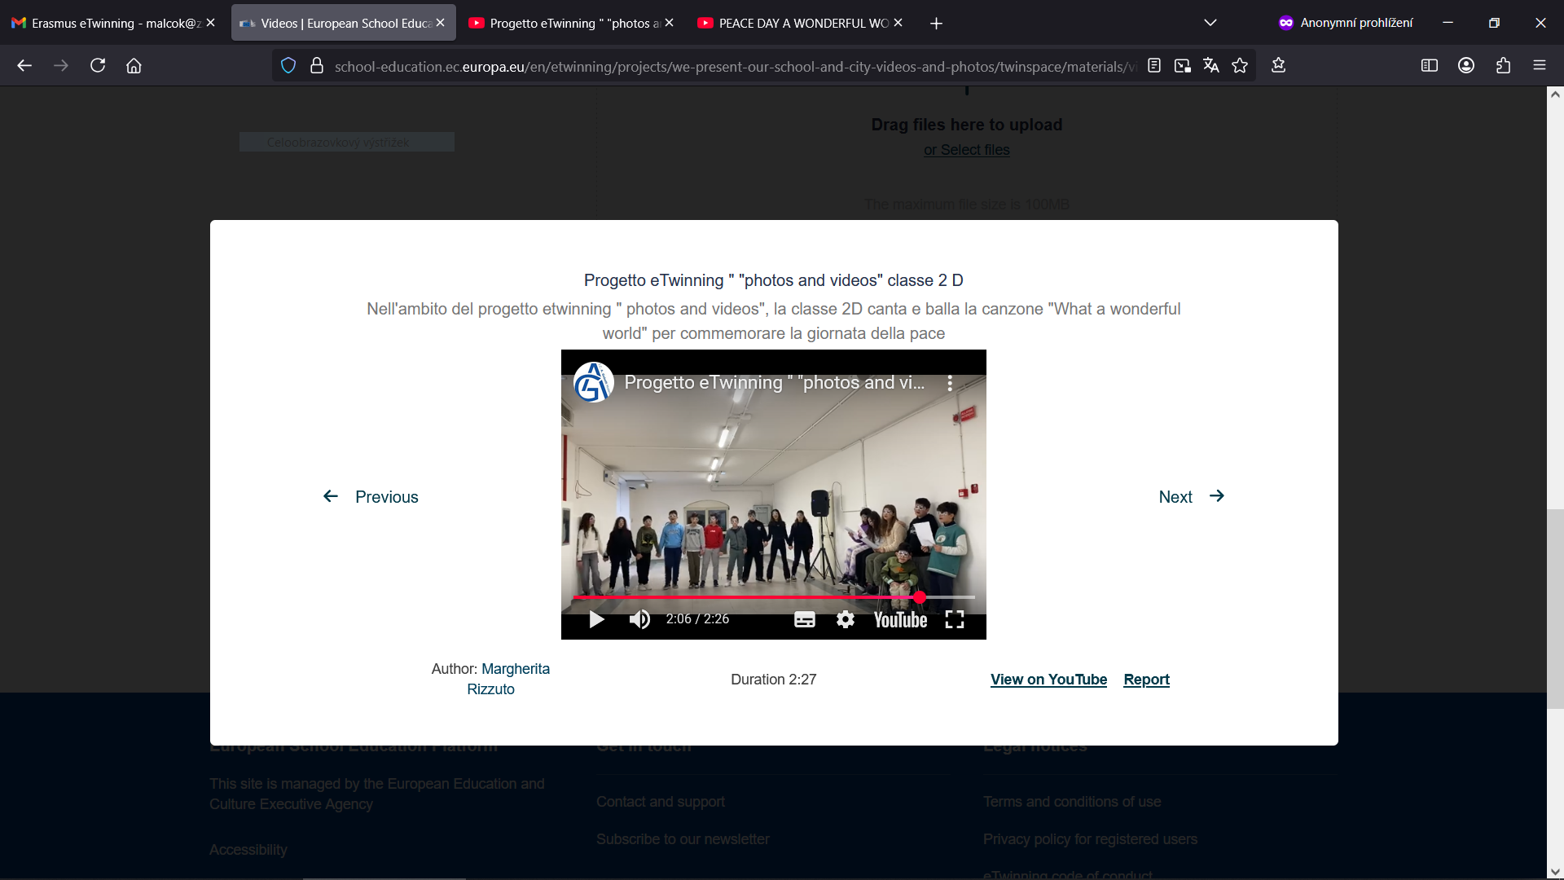
Task: Play the embedded YouTube video
Action: coord(596,620)
